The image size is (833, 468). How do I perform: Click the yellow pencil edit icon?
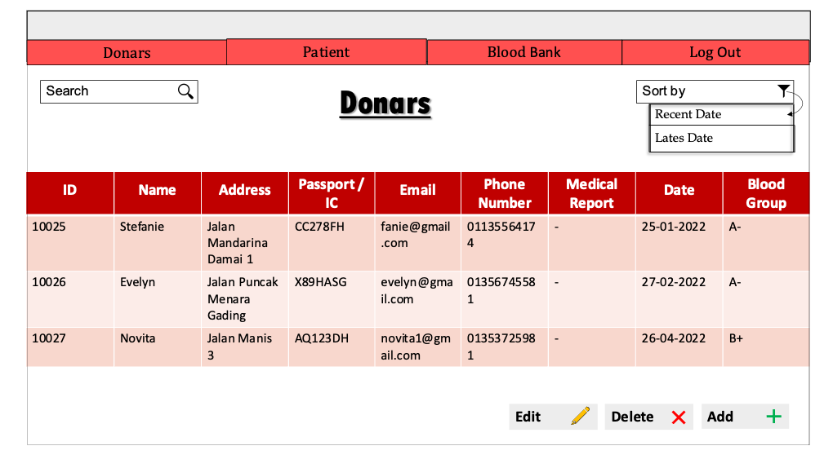[580, 417]
